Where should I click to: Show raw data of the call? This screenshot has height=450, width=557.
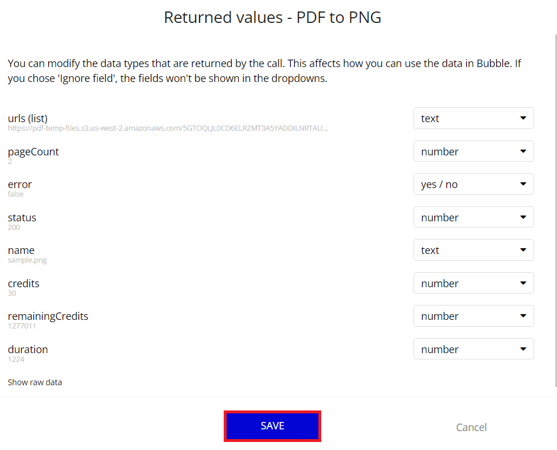(34, 382)
